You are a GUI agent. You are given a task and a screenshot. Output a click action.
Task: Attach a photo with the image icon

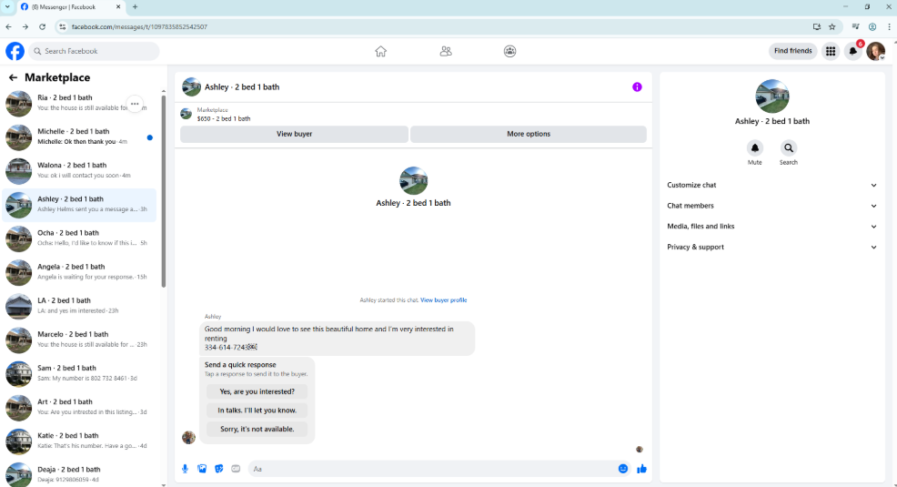tap(202, 469)
